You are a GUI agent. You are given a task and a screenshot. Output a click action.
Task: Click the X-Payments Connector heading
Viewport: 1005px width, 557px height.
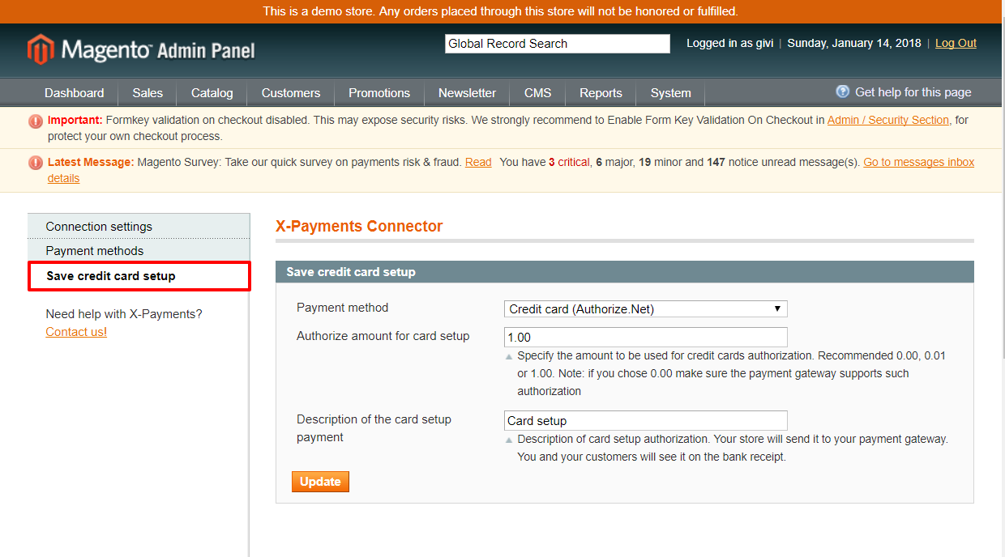[x=359, y=227]
